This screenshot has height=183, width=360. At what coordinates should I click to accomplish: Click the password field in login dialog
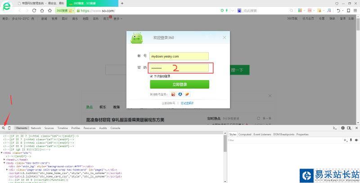pos(179,68)
